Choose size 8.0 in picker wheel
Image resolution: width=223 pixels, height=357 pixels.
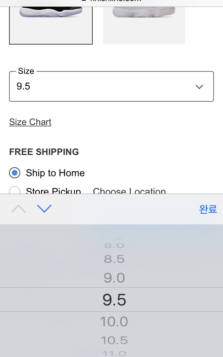[114, 246]
